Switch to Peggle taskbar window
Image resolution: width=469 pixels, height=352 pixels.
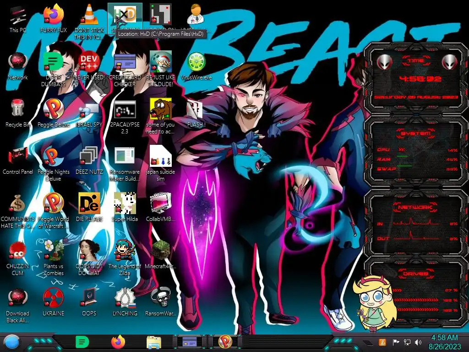[x=225, y=342]
